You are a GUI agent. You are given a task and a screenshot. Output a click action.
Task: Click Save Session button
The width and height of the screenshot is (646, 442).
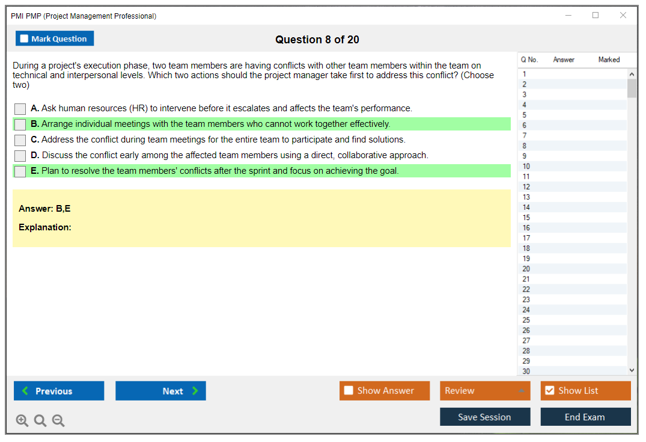click(x=484, y=417)
